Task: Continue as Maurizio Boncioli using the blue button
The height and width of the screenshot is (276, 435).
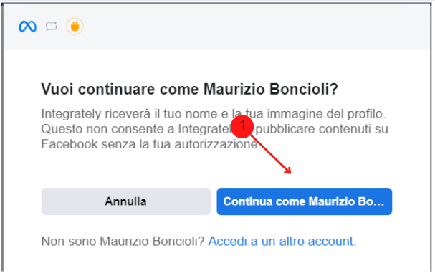Action: 305,201
